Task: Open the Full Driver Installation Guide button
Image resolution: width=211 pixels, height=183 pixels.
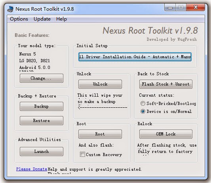Action: (x=135, y=57)
